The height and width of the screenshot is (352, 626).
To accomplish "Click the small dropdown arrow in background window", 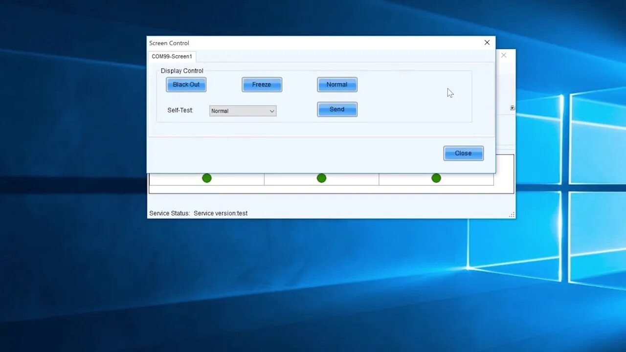I will (512, 108).
